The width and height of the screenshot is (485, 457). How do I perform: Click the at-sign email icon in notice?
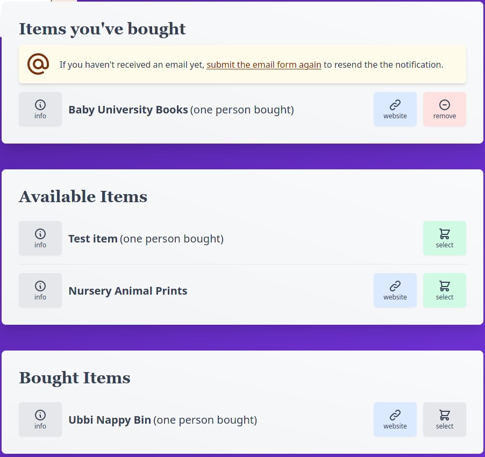tap(38, 64)
